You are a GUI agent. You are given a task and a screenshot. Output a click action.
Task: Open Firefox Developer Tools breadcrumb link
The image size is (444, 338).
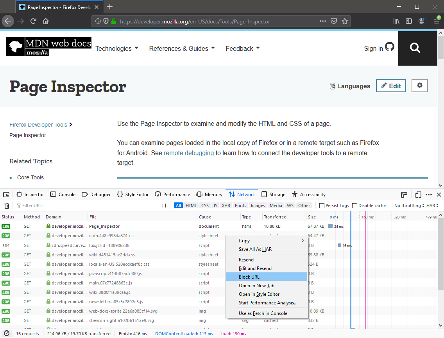click(38, 125)
